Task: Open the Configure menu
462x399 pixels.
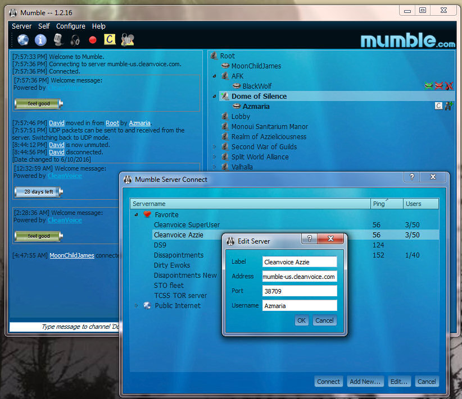Action: point(71,26)
